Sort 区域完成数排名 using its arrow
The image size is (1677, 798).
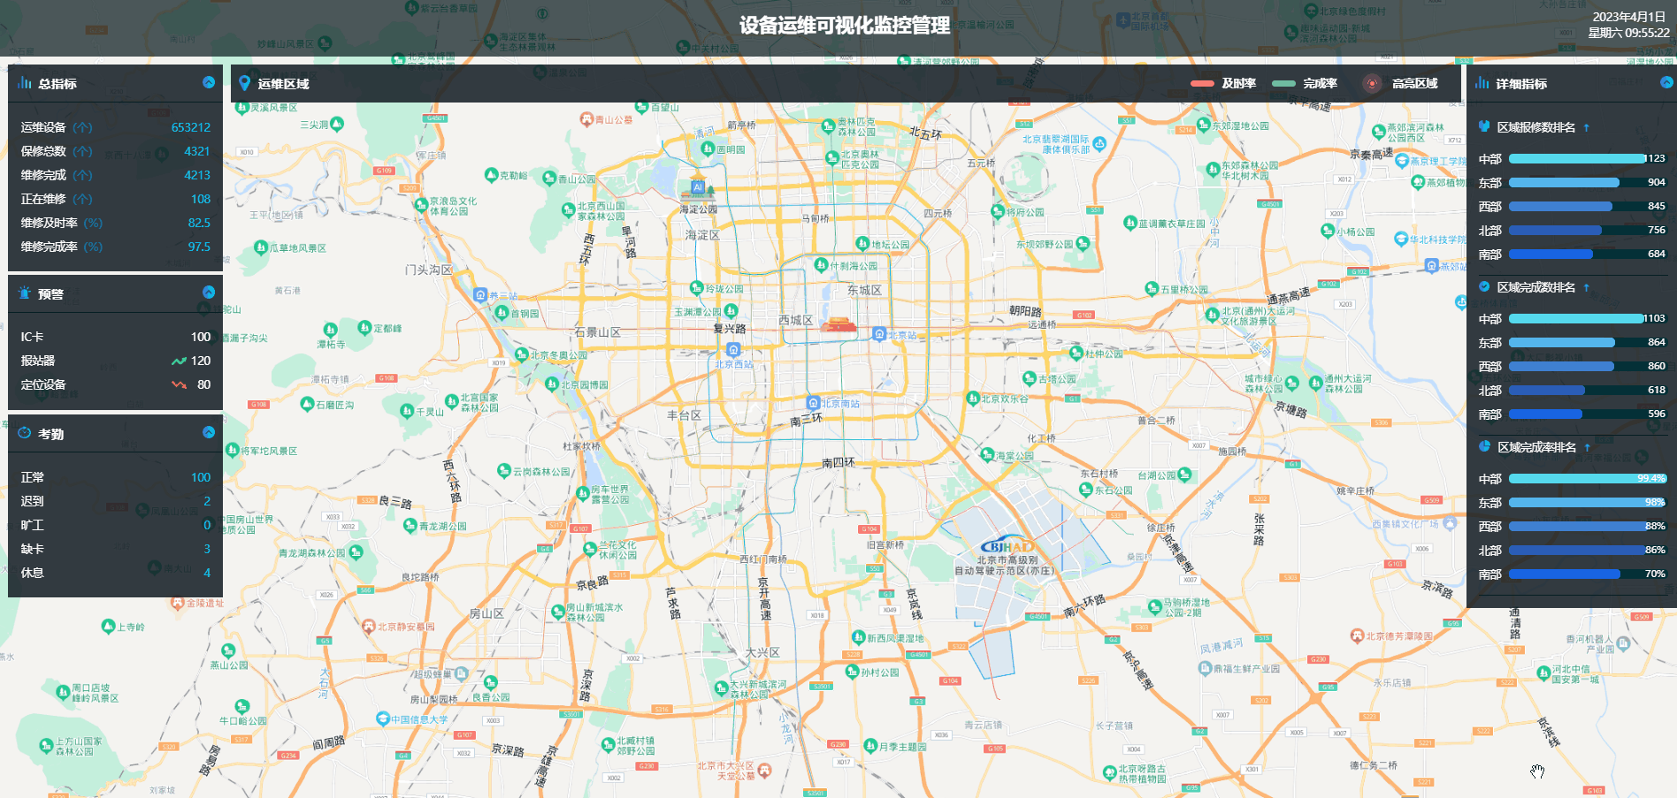tap(1587, 287)
